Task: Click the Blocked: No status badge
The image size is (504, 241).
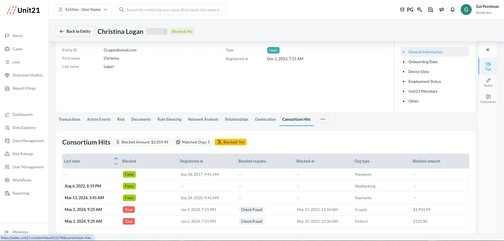Action: 182,31
